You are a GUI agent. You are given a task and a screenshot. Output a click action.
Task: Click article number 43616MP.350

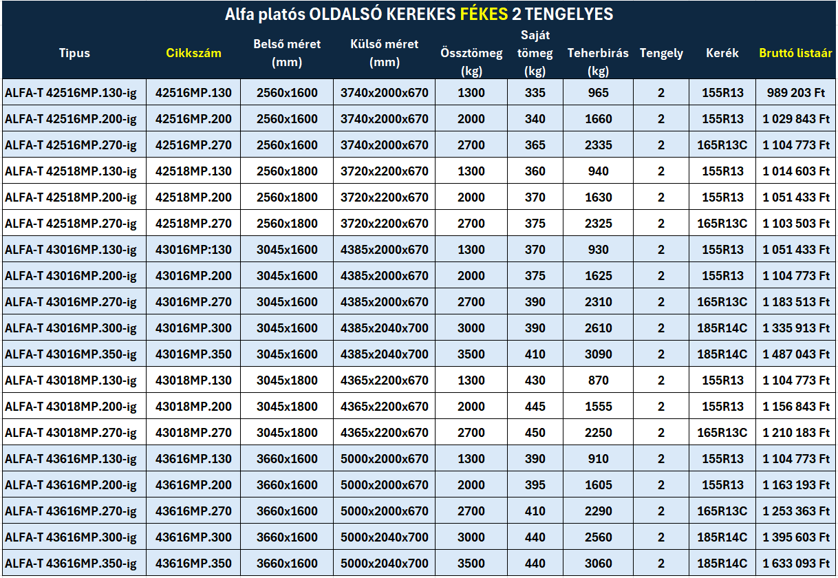194,564
